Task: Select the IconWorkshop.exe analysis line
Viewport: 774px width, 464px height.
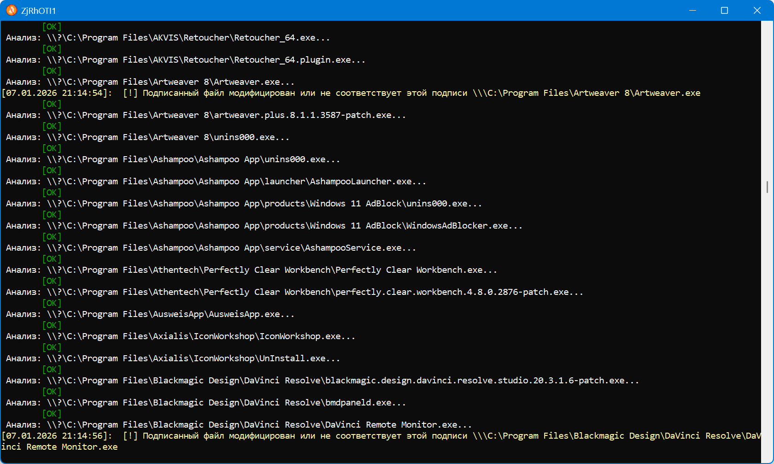Action: coord(180,336)
